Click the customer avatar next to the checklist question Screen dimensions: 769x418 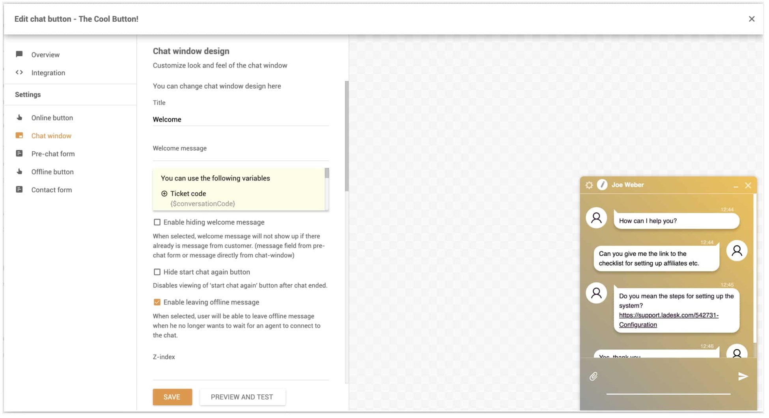click(737, 251)
